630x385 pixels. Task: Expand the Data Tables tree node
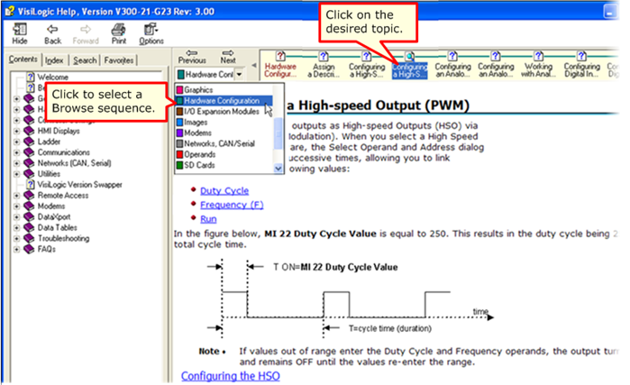pos(16,228)
